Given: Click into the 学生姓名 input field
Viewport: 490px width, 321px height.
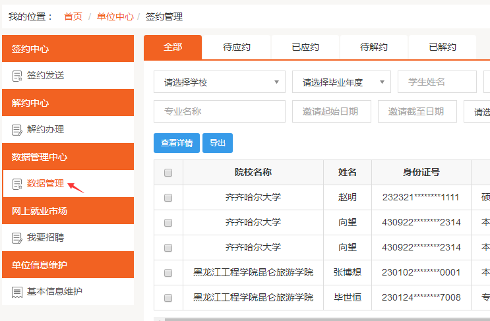Looking at the screenshot, I should tap(437, 82).
